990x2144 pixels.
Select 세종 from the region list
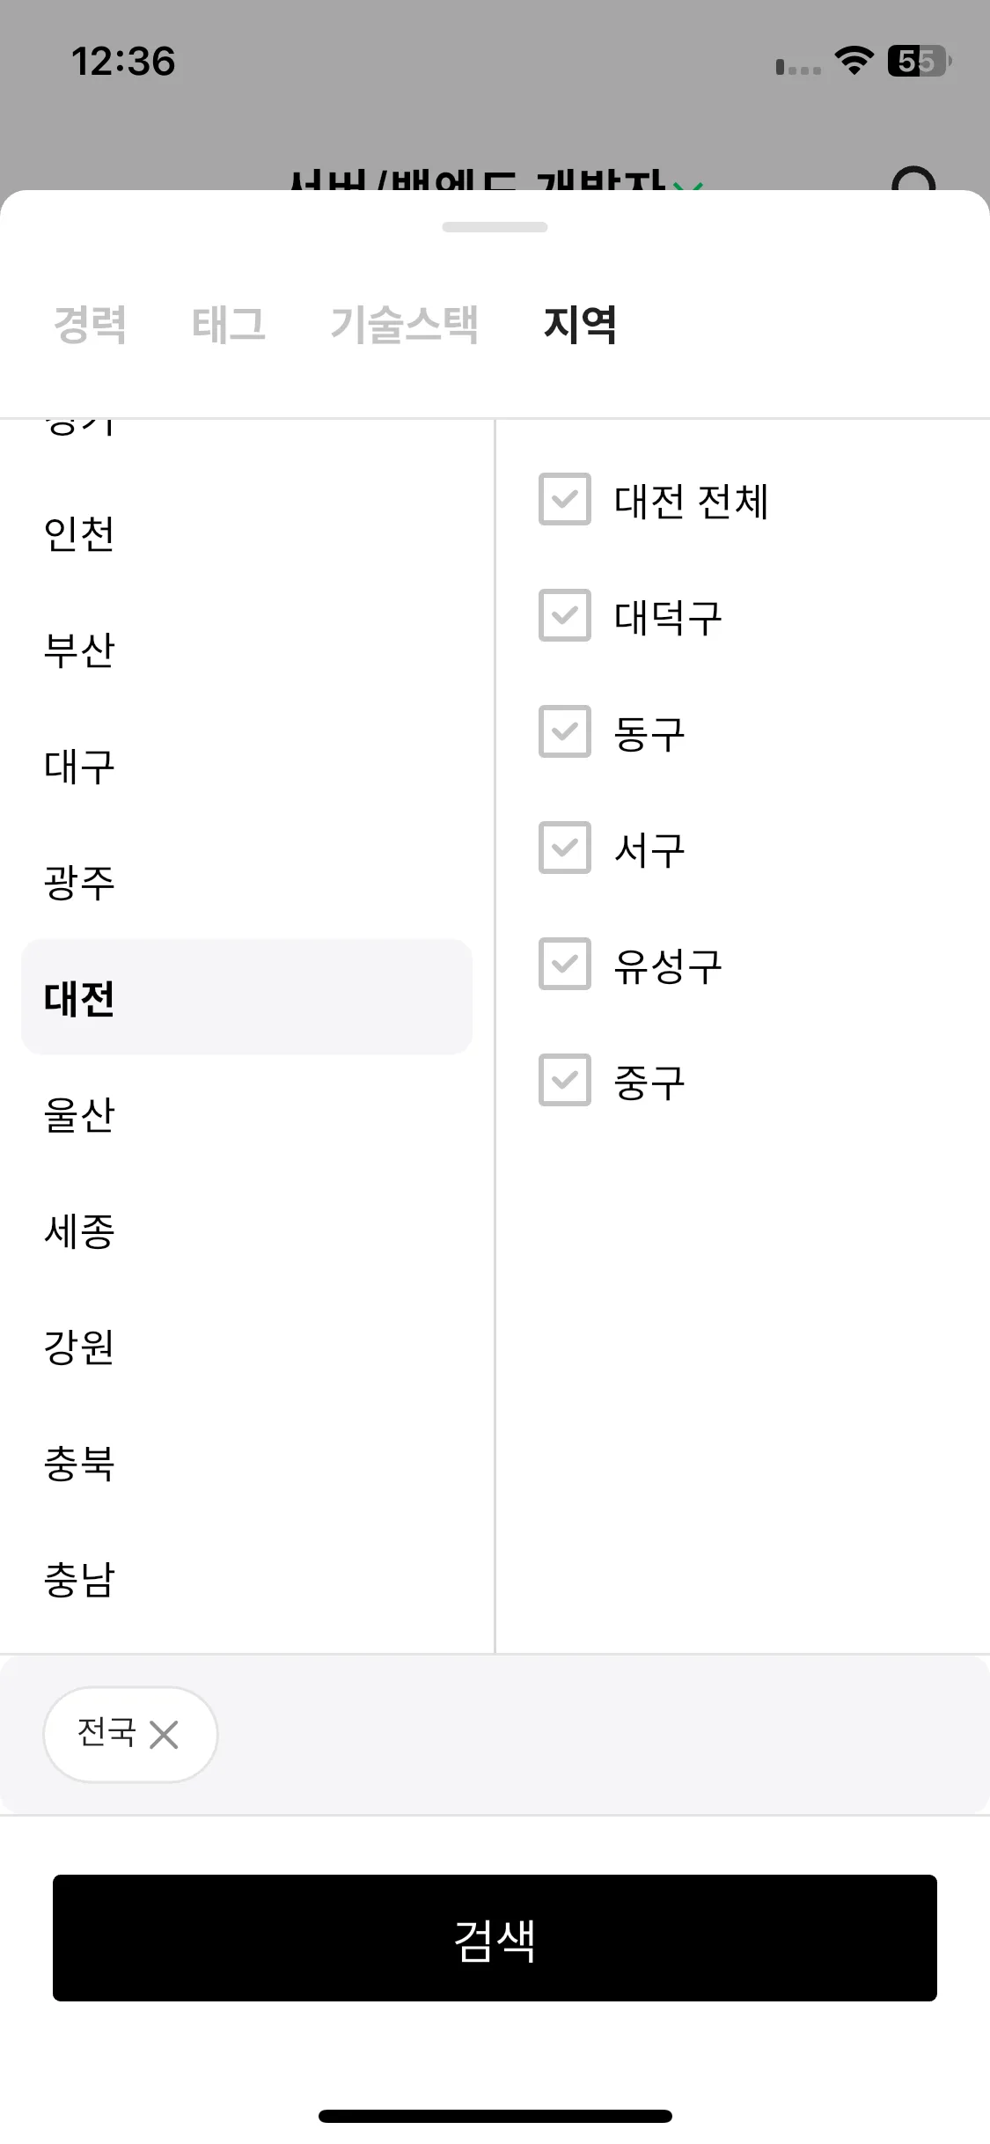click(246, 1230)
